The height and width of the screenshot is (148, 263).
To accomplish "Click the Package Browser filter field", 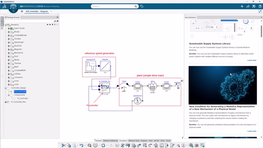I will [x=29, y=21].
